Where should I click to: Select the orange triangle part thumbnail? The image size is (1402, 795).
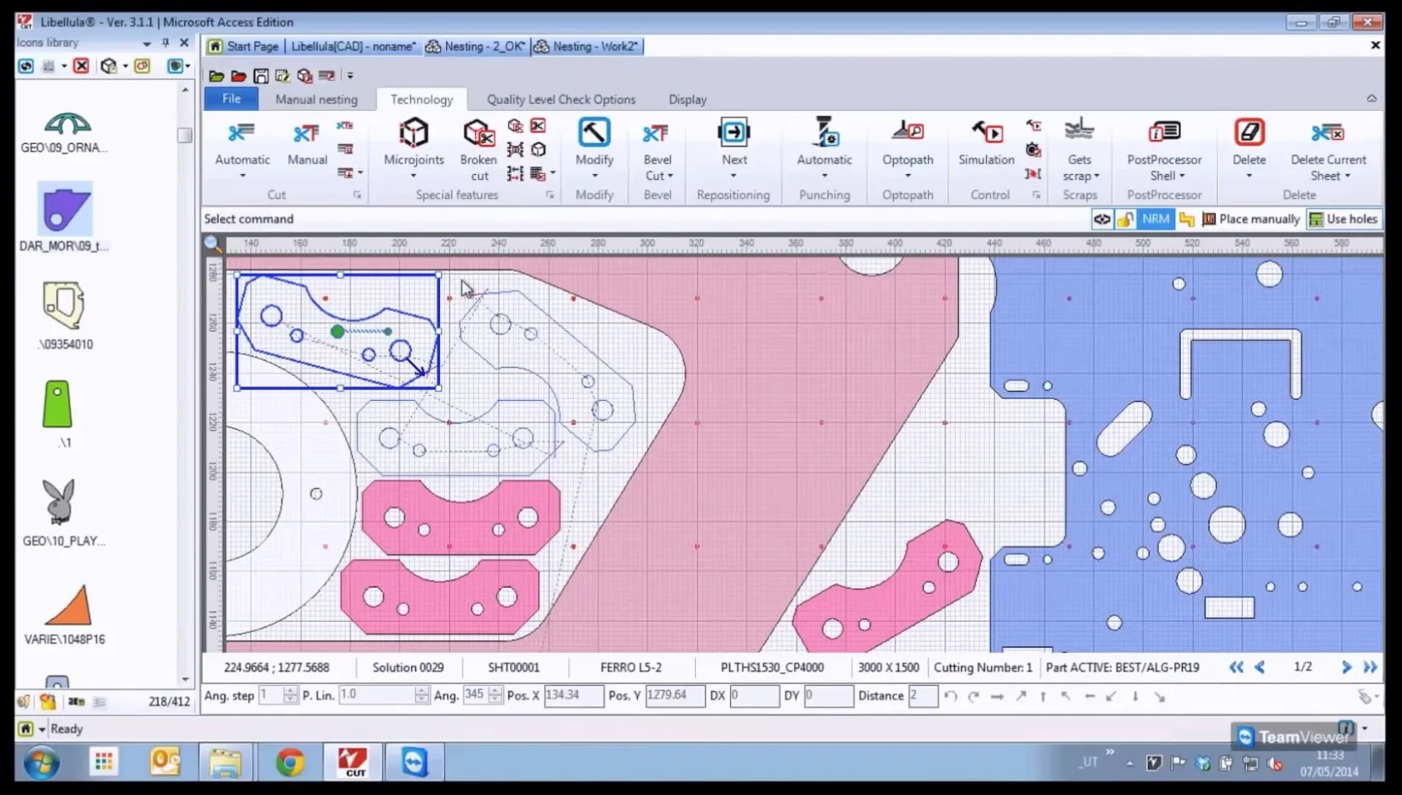pos(68,606)
